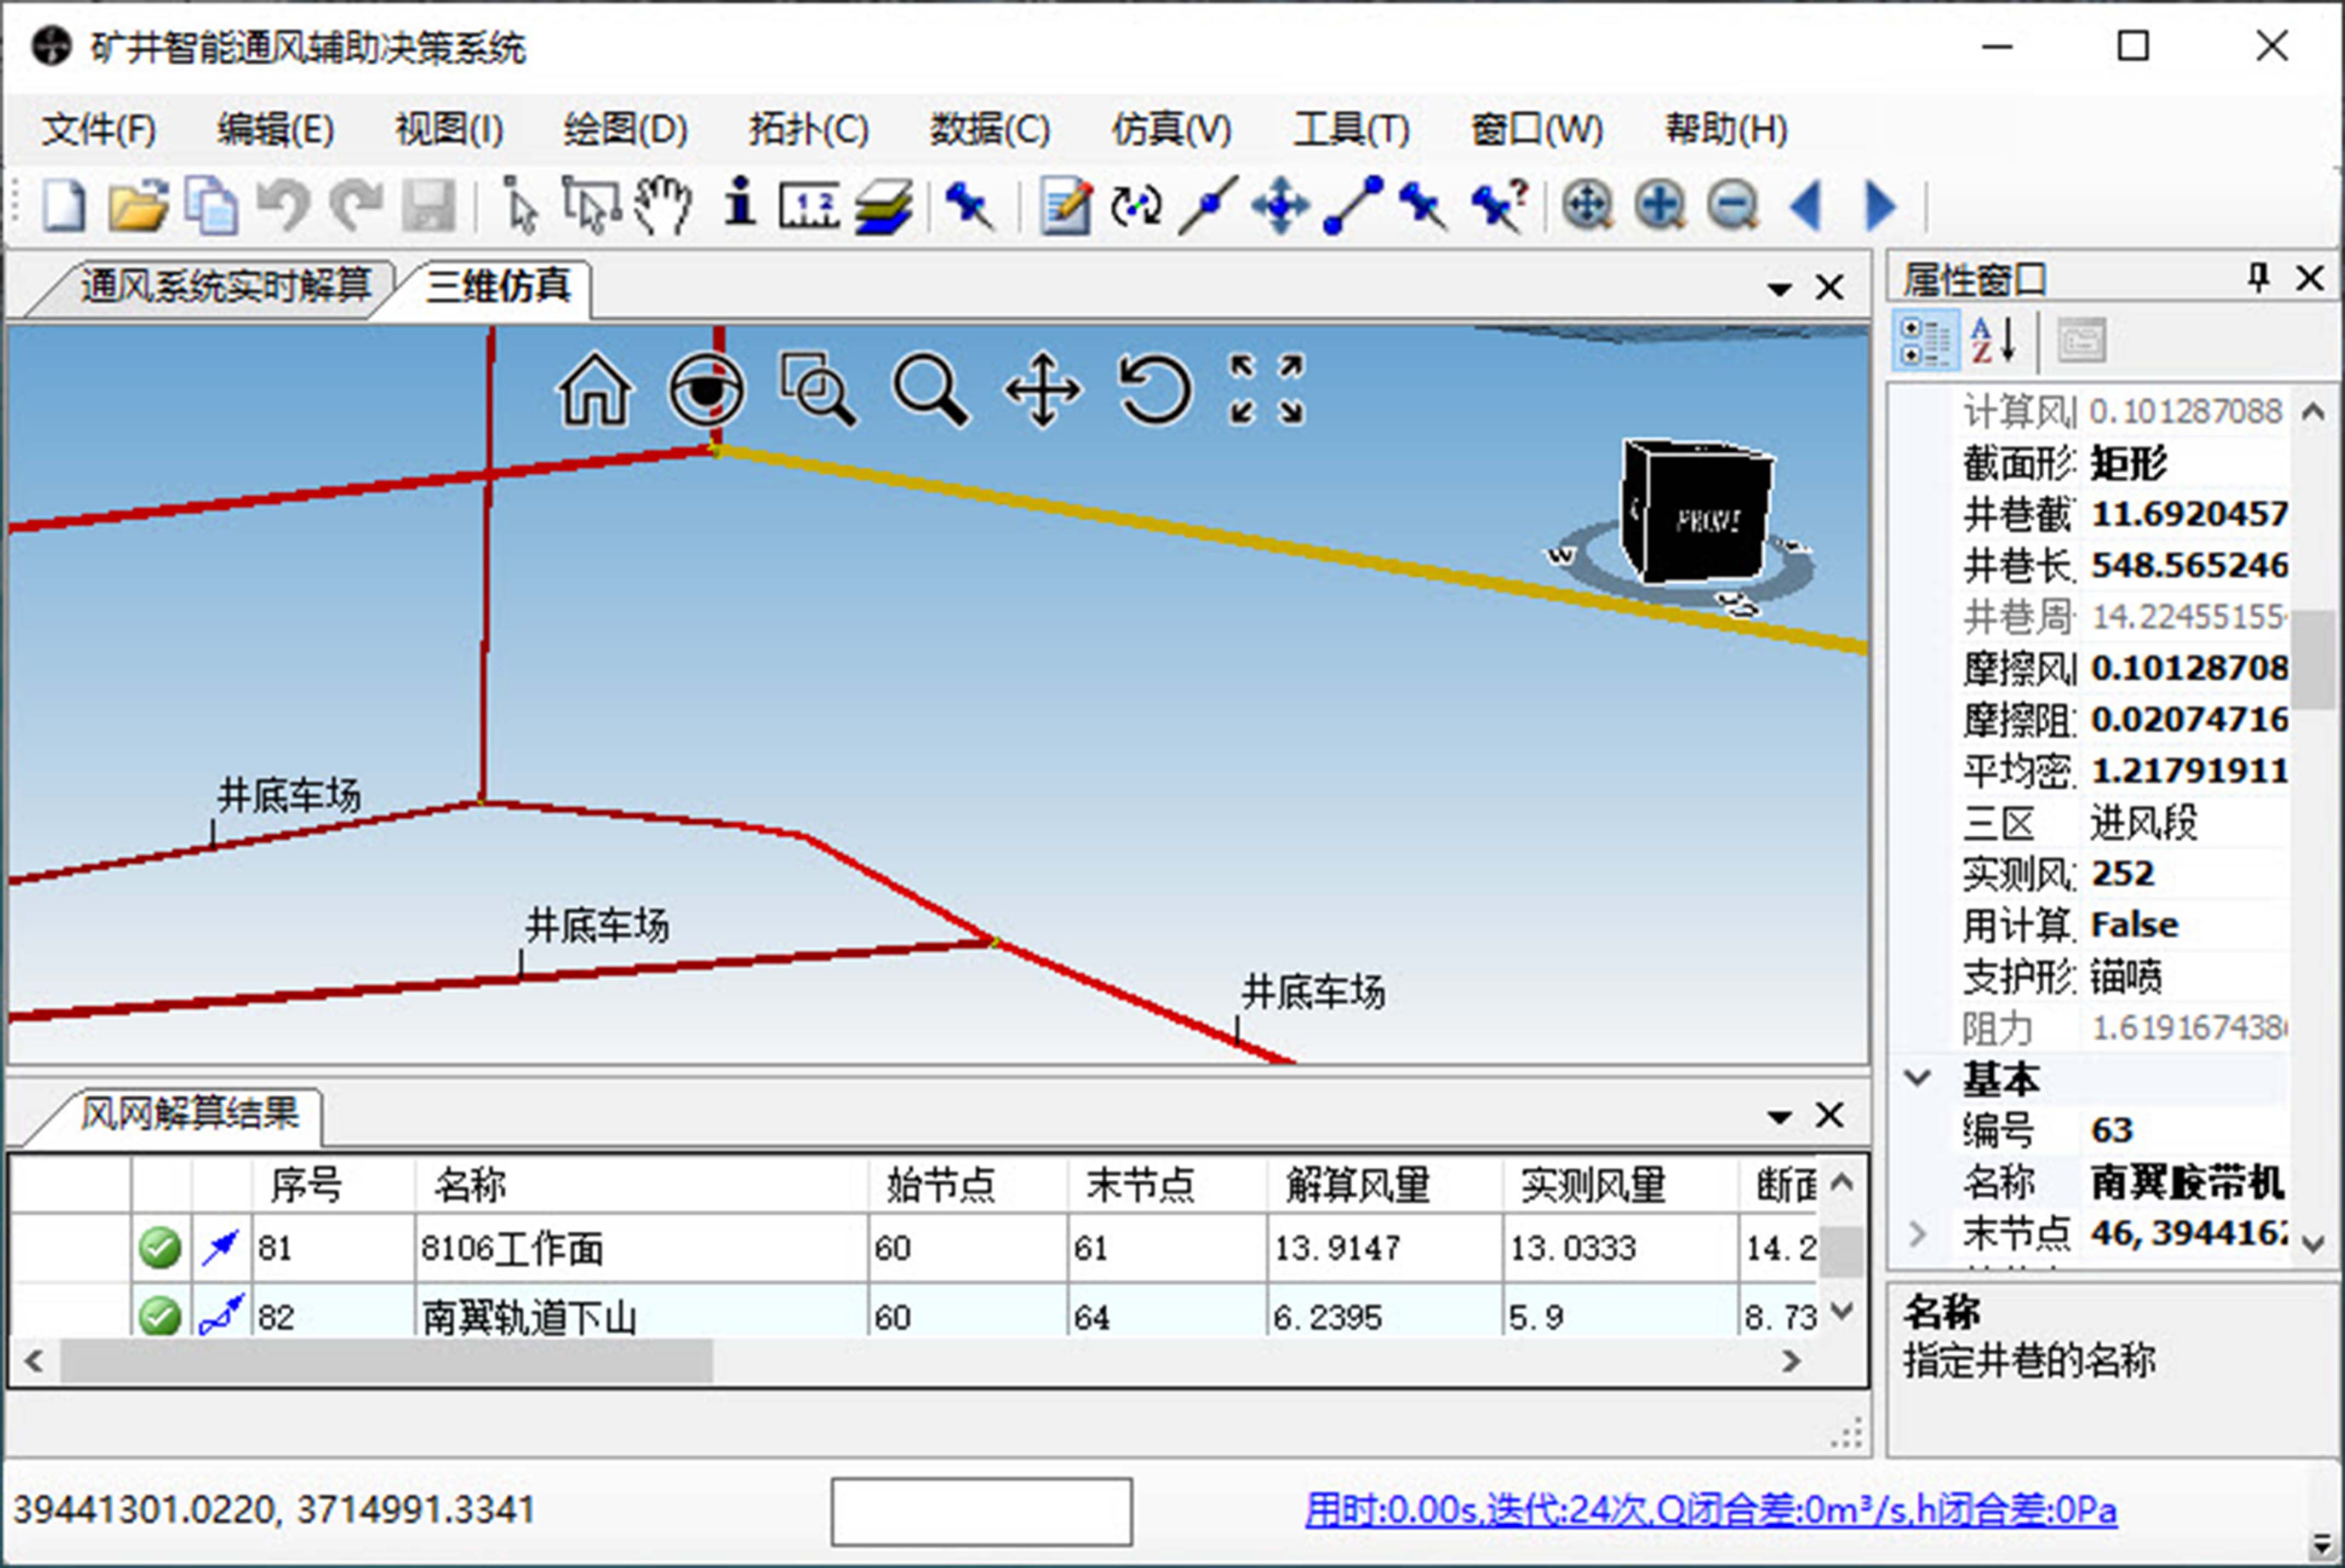This screenshot has width=2345, height=1568.
Task: Open the 3D view tab list dropdown arrow
Action: 1779,289
